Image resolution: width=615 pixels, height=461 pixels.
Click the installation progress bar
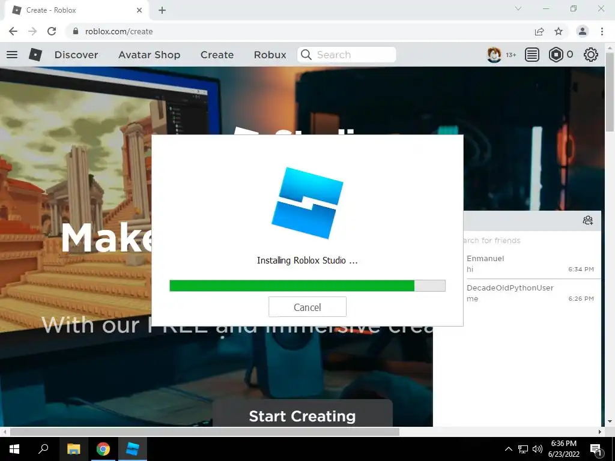307,286
